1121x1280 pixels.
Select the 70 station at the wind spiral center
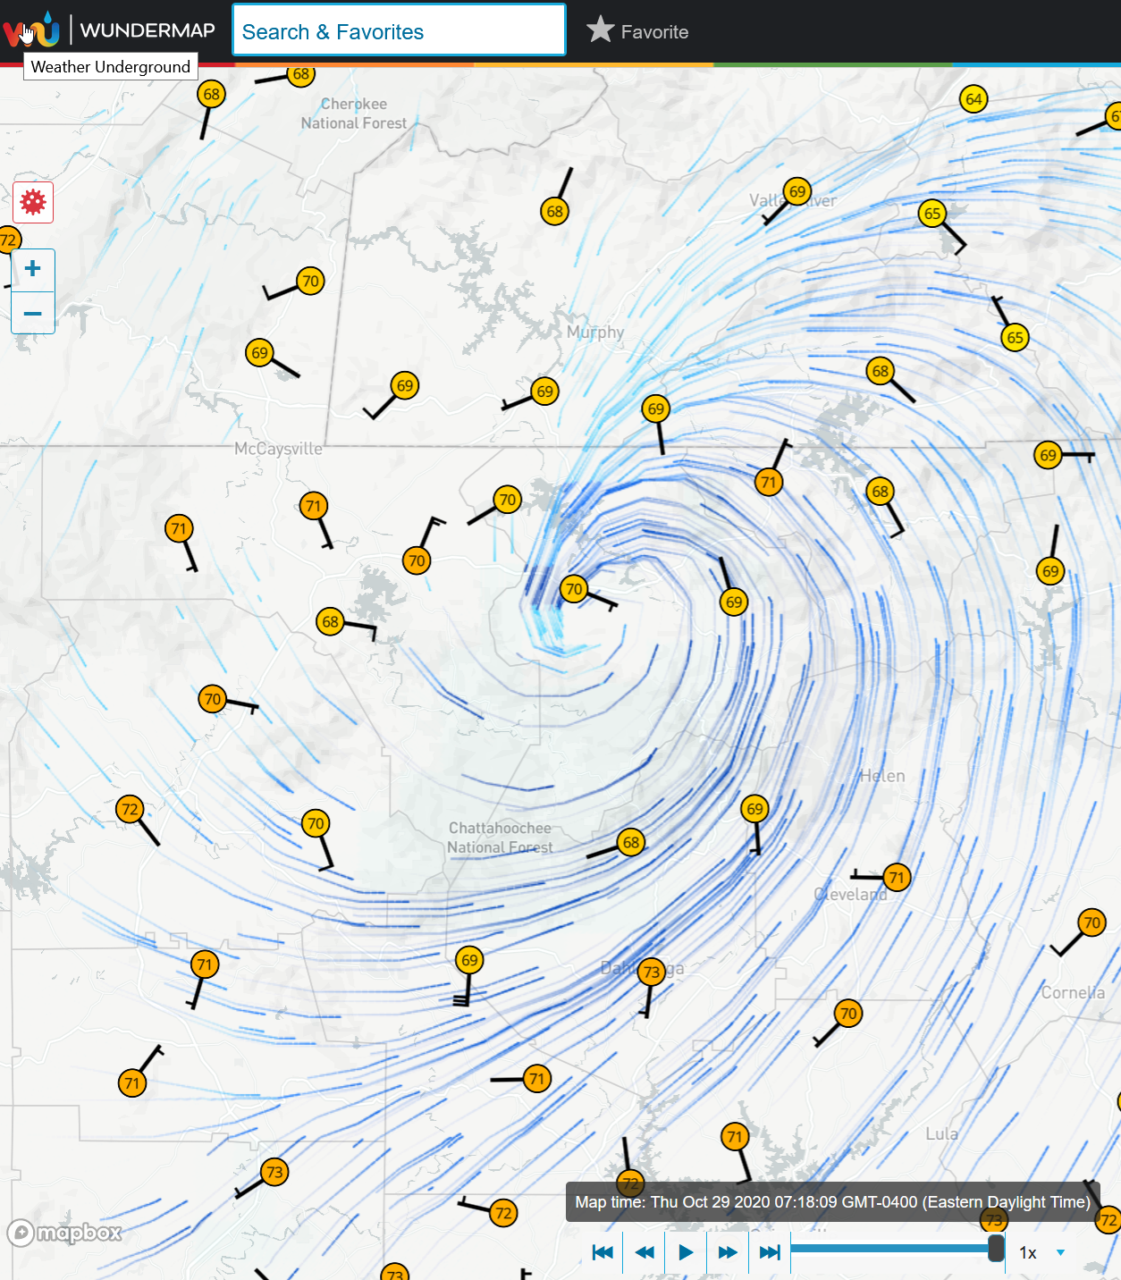(x=574, y=589)
